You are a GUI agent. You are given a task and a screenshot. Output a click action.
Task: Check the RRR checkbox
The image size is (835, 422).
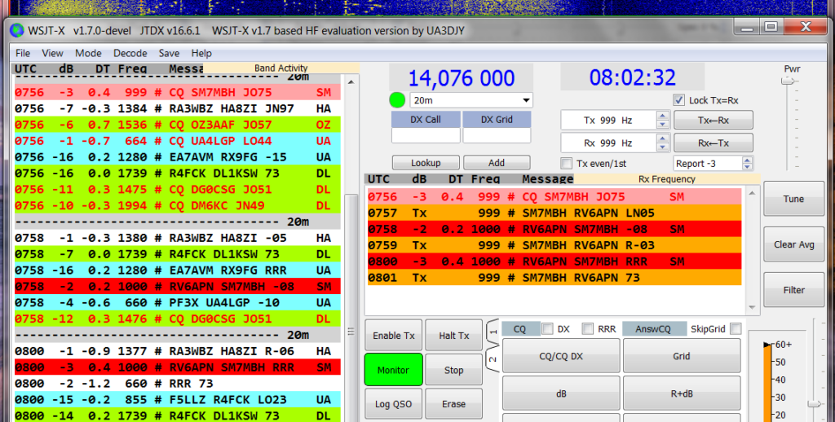(x=588, y=329)
